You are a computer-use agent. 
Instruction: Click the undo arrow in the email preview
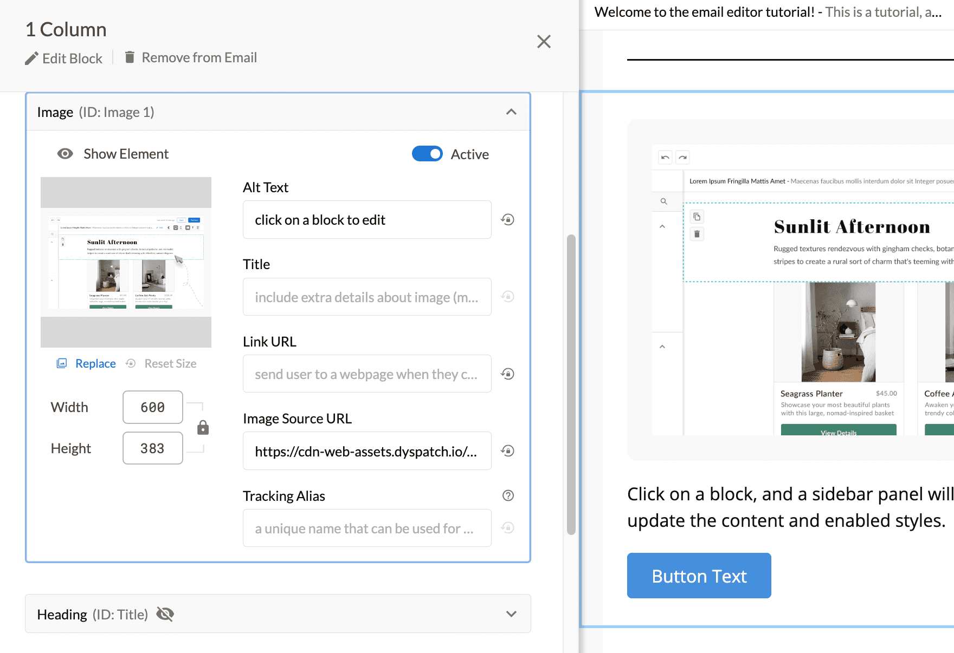[x=665, y=157]
